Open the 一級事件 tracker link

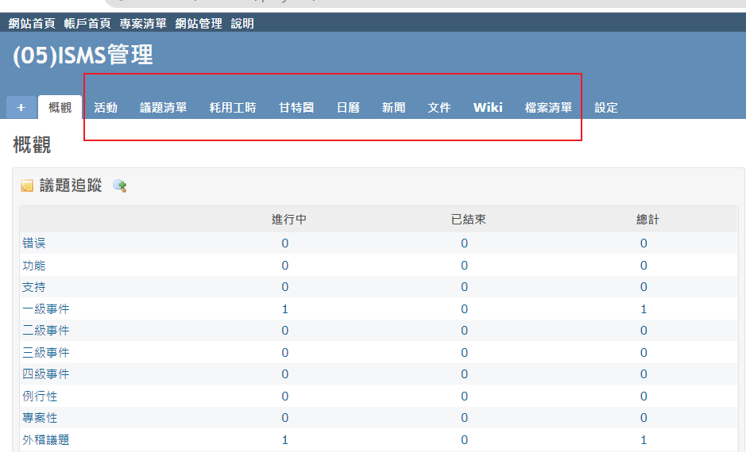click(x=45, y=309)
